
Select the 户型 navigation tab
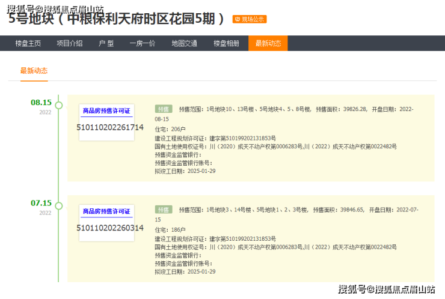106,43
